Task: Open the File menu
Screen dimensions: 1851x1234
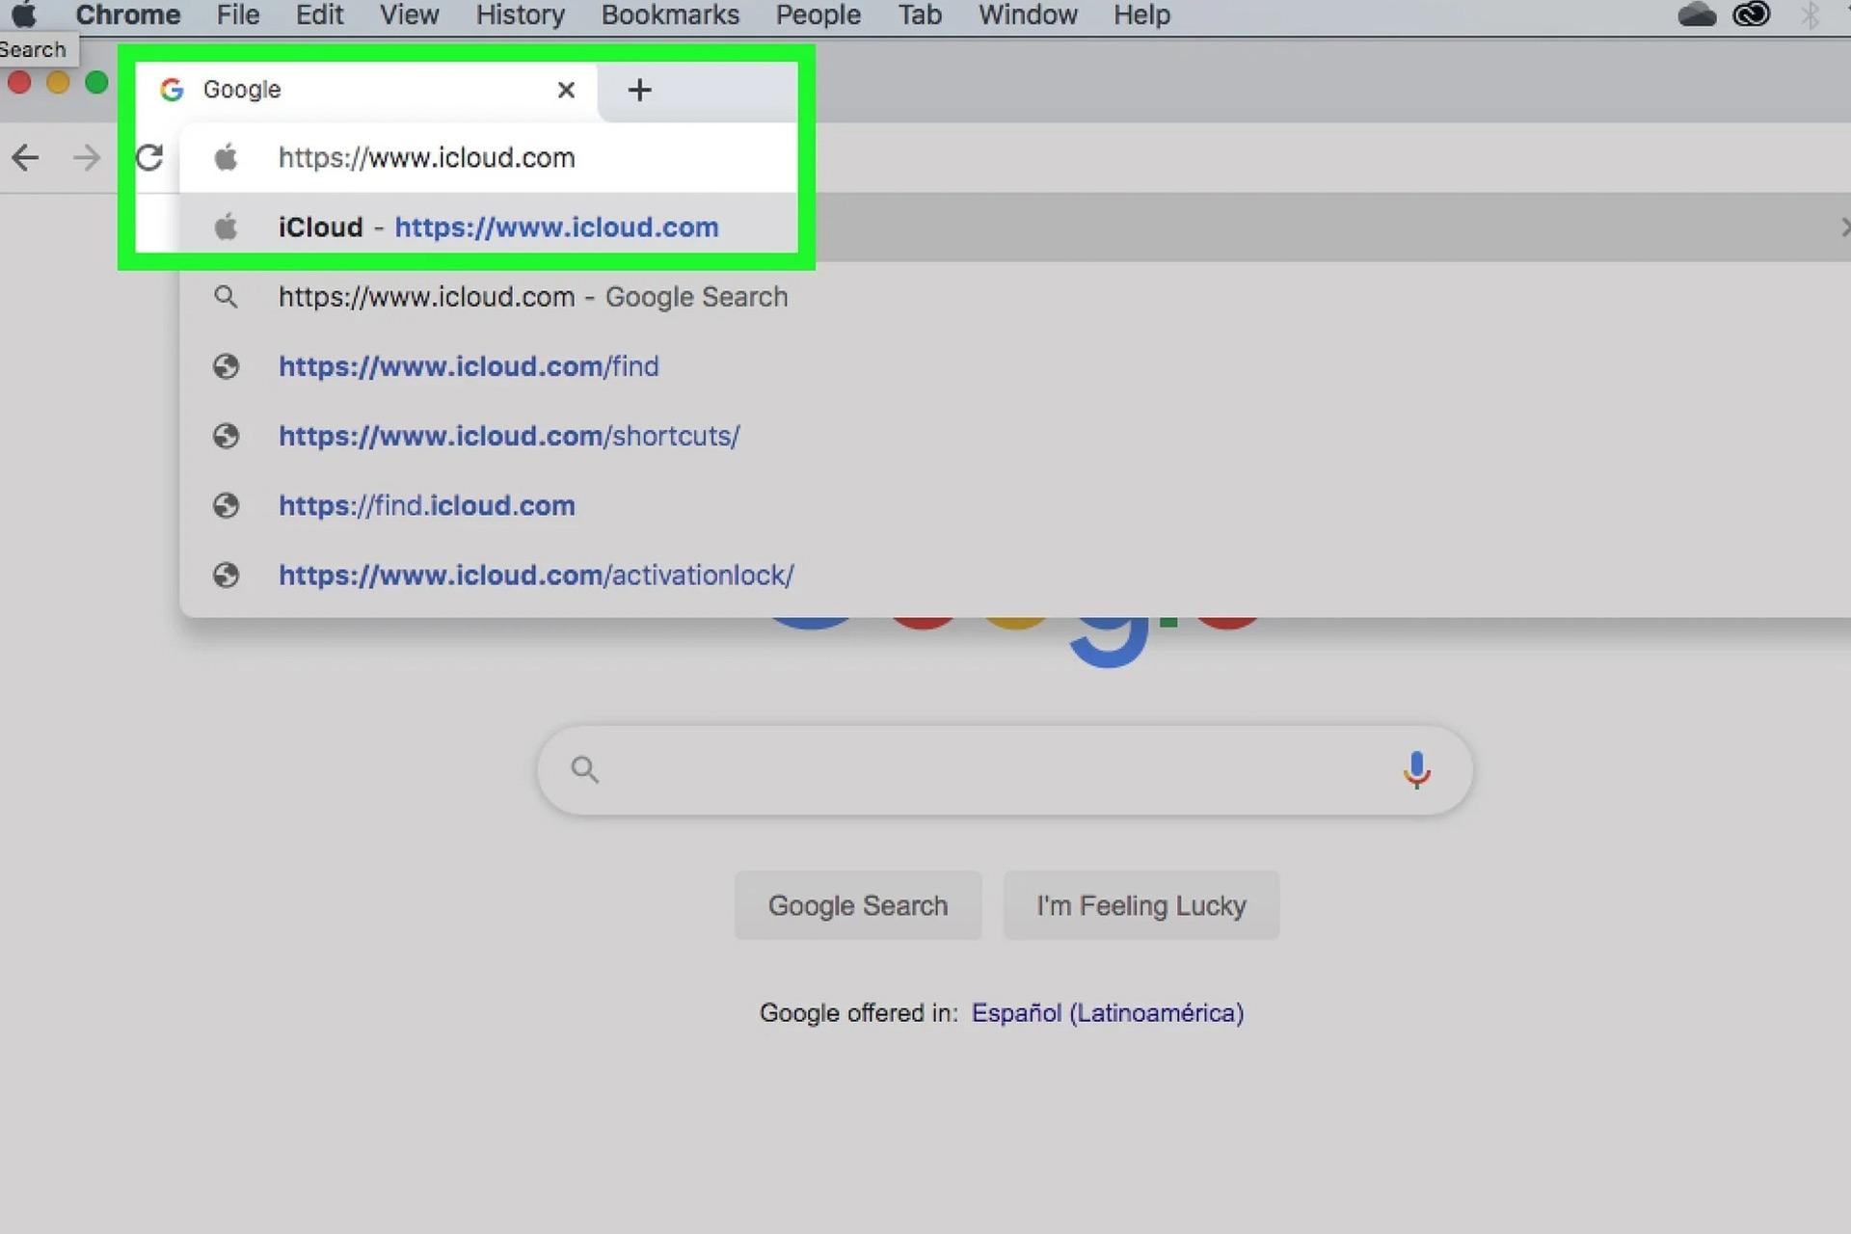Action: (x=238, y=15)
